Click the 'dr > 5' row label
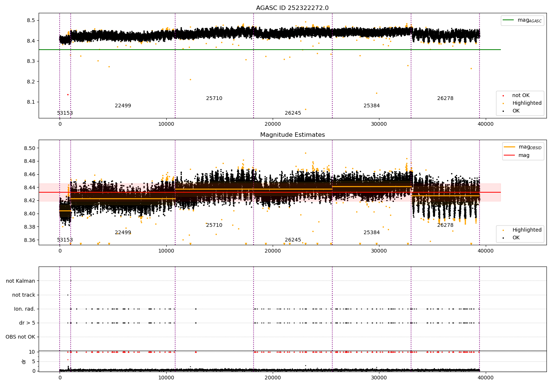The width and height of the screenshot is (552, 386). [27, 323]
